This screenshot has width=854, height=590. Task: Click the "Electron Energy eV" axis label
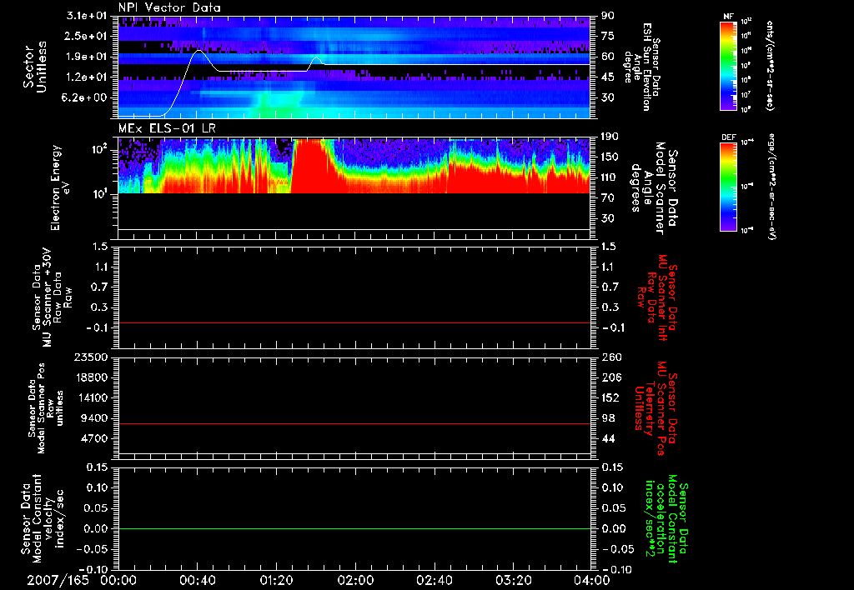pos(60,187)
